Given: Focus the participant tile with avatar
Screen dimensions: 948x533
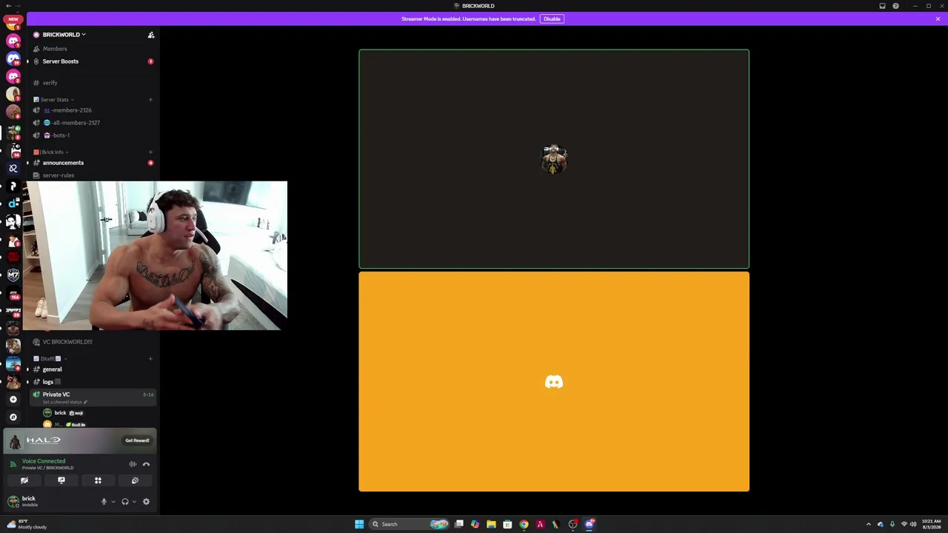Looking at the screenshot, I should 554,159.
